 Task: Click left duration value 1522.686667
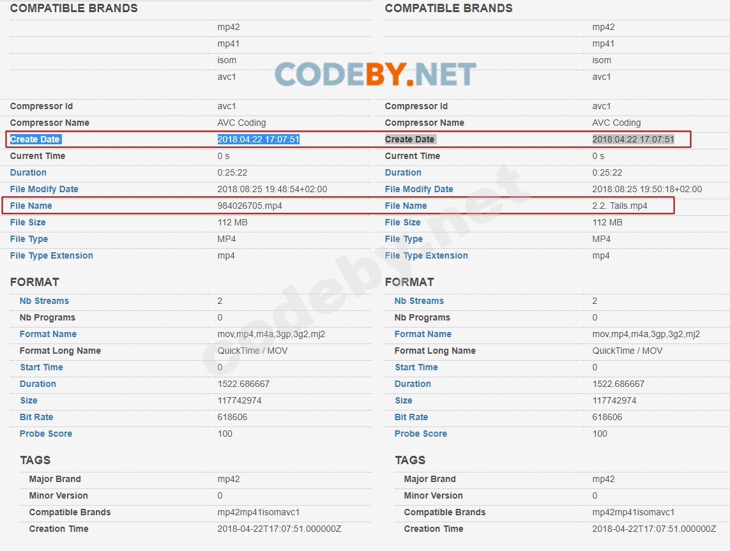(x=243, y=384)
